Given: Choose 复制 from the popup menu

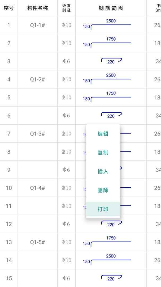Looking at the screenshot, I should tap(103, 153).
